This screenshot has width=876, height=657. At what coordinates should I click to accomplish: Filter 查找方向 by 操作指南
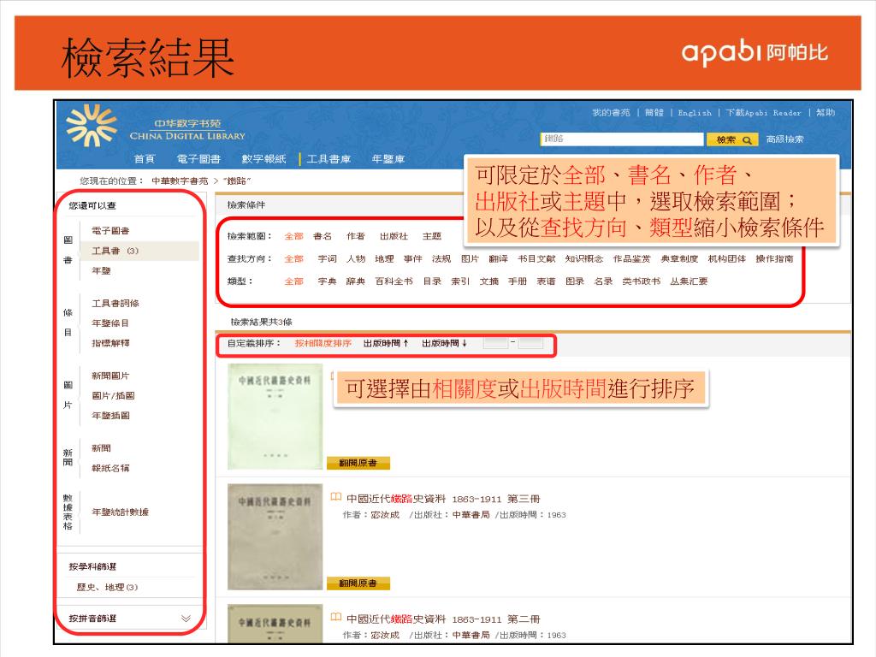tap(774, 258)
